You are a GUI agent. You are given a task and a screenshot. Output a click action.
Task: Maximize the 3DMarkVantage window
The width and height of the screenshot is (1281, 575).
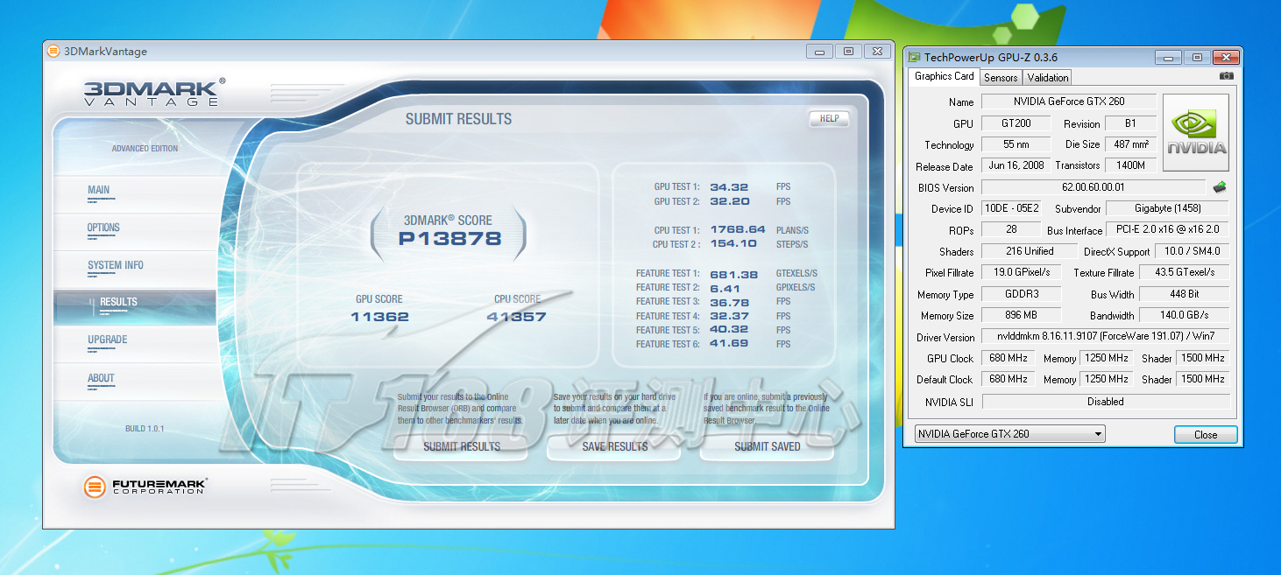coord(848,52)
